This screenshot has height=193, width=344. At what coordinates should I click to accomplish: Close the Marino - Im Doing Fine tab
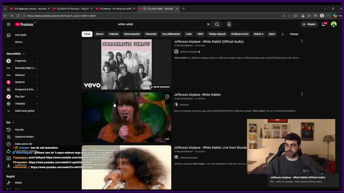tap(134, 9)
